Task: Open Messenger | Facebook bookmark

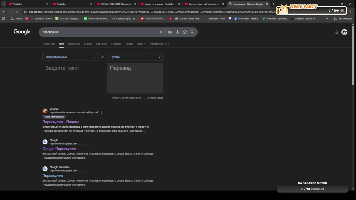Action: [x=247, y=19]
